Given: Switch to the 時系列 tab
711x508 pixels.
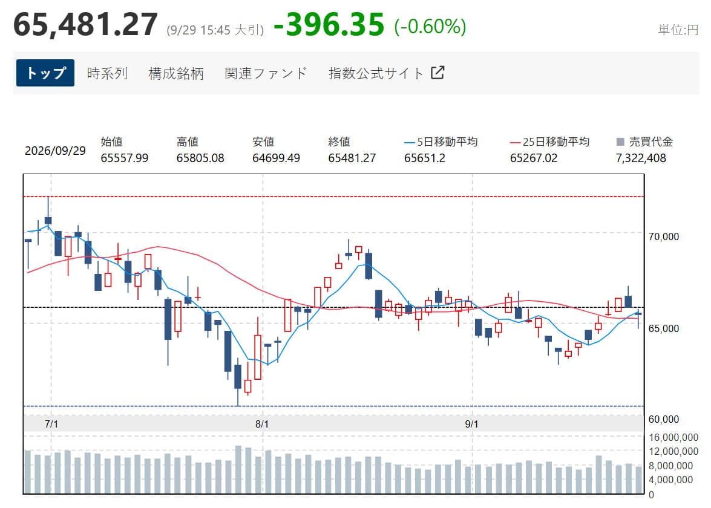Looking at the screenshot, I should click(107, 73).
